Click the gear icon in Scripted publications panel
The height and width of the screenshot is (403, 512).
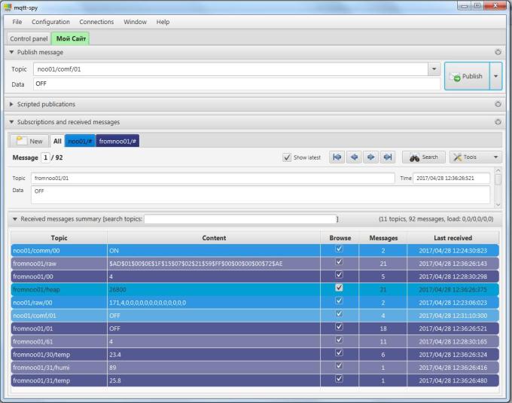tap(498, 104)
